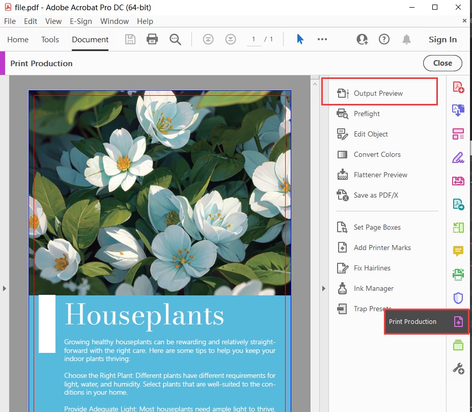
Task: Open the help question mark icon
Action: coord(384,39)
